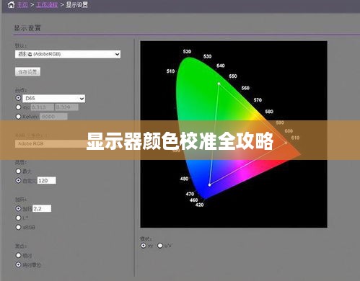Click the home icon in the breadcrumb

click(11, 4)
